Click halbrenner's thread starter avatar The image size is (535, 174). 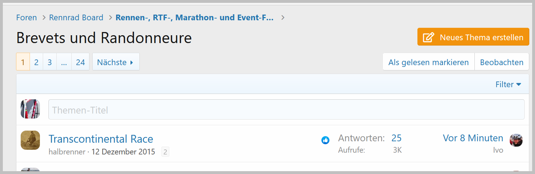coord(30,140)
